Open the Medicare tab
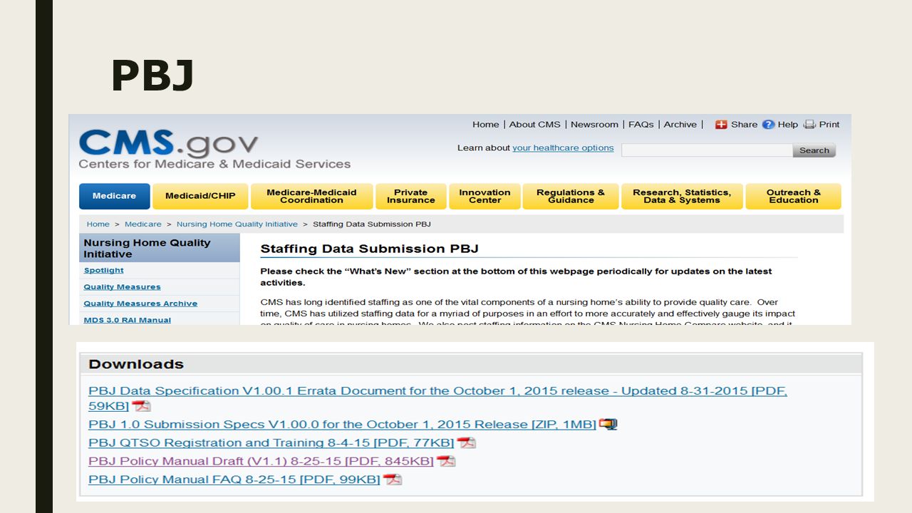This screenshot has width=912, height=513. pyautogui.click(x=114, y=196)
